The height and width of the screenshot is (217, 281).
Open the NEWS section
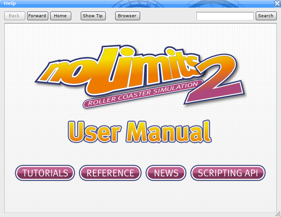(x=166, y=173)
